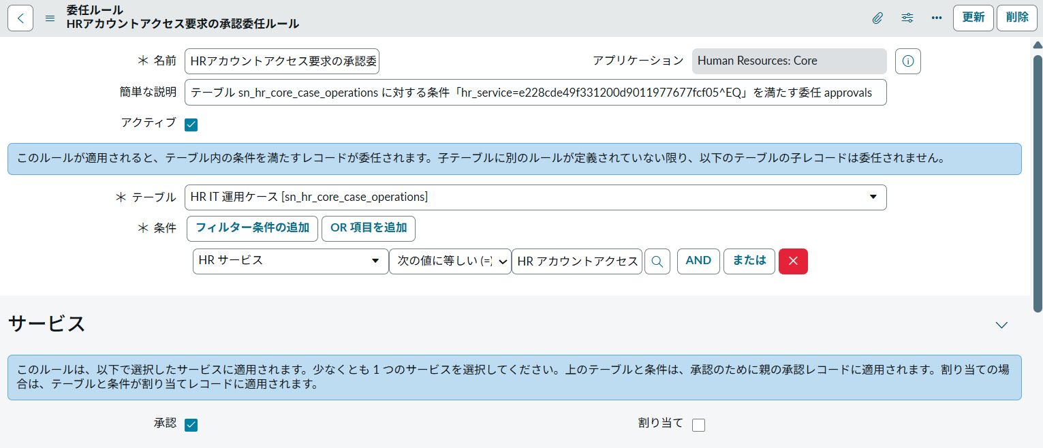Go back using the header back arrow
The width and height of the screenshot is (1043, 448).
20,18
